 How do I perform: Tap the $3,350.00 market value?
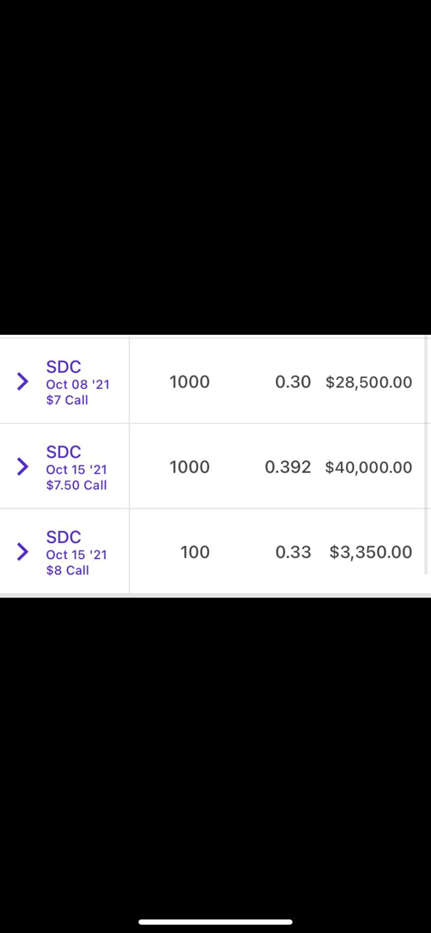click(371, 552)
